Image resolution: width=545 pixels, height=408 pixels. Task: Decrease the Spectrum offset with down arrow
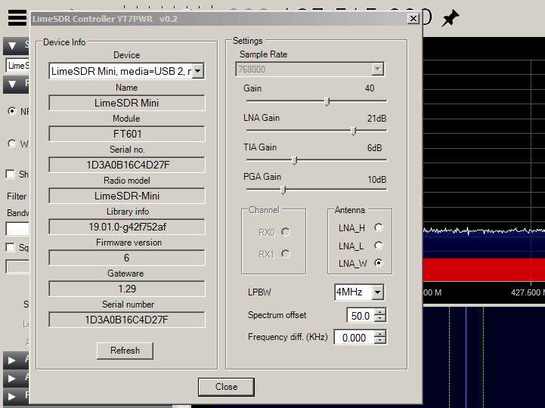point(379,319)
